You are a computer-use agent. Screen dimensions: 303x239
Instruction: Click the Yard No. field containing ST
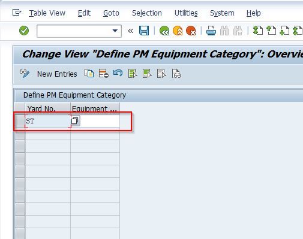click(x=48, y=121)
